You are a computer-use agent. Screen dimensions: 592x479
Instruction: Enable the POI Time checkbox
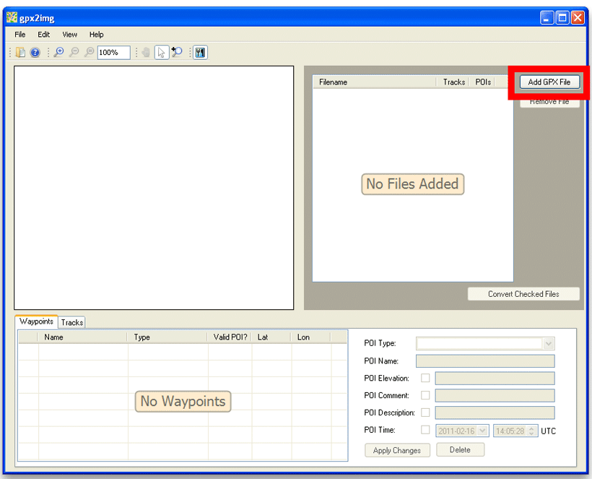click(425, 430)
